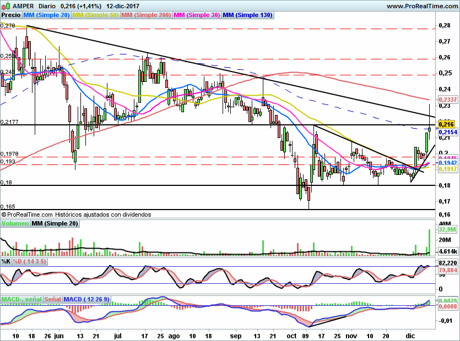The height and width of the screenshot is (341, 460).
Task: Click the red 0,2337 price tag
Action: tap(448, 100)
